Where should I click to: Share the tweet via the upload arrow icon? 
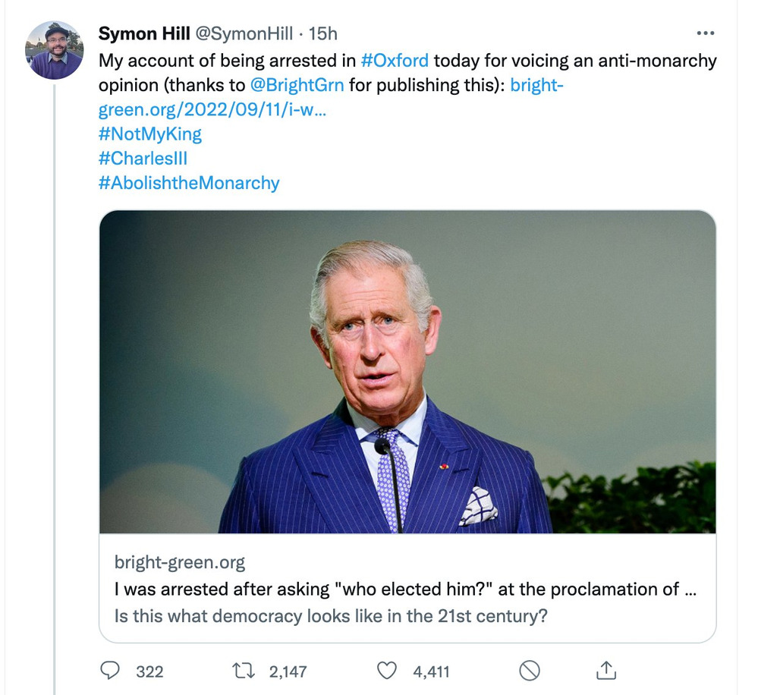point(605,671)
